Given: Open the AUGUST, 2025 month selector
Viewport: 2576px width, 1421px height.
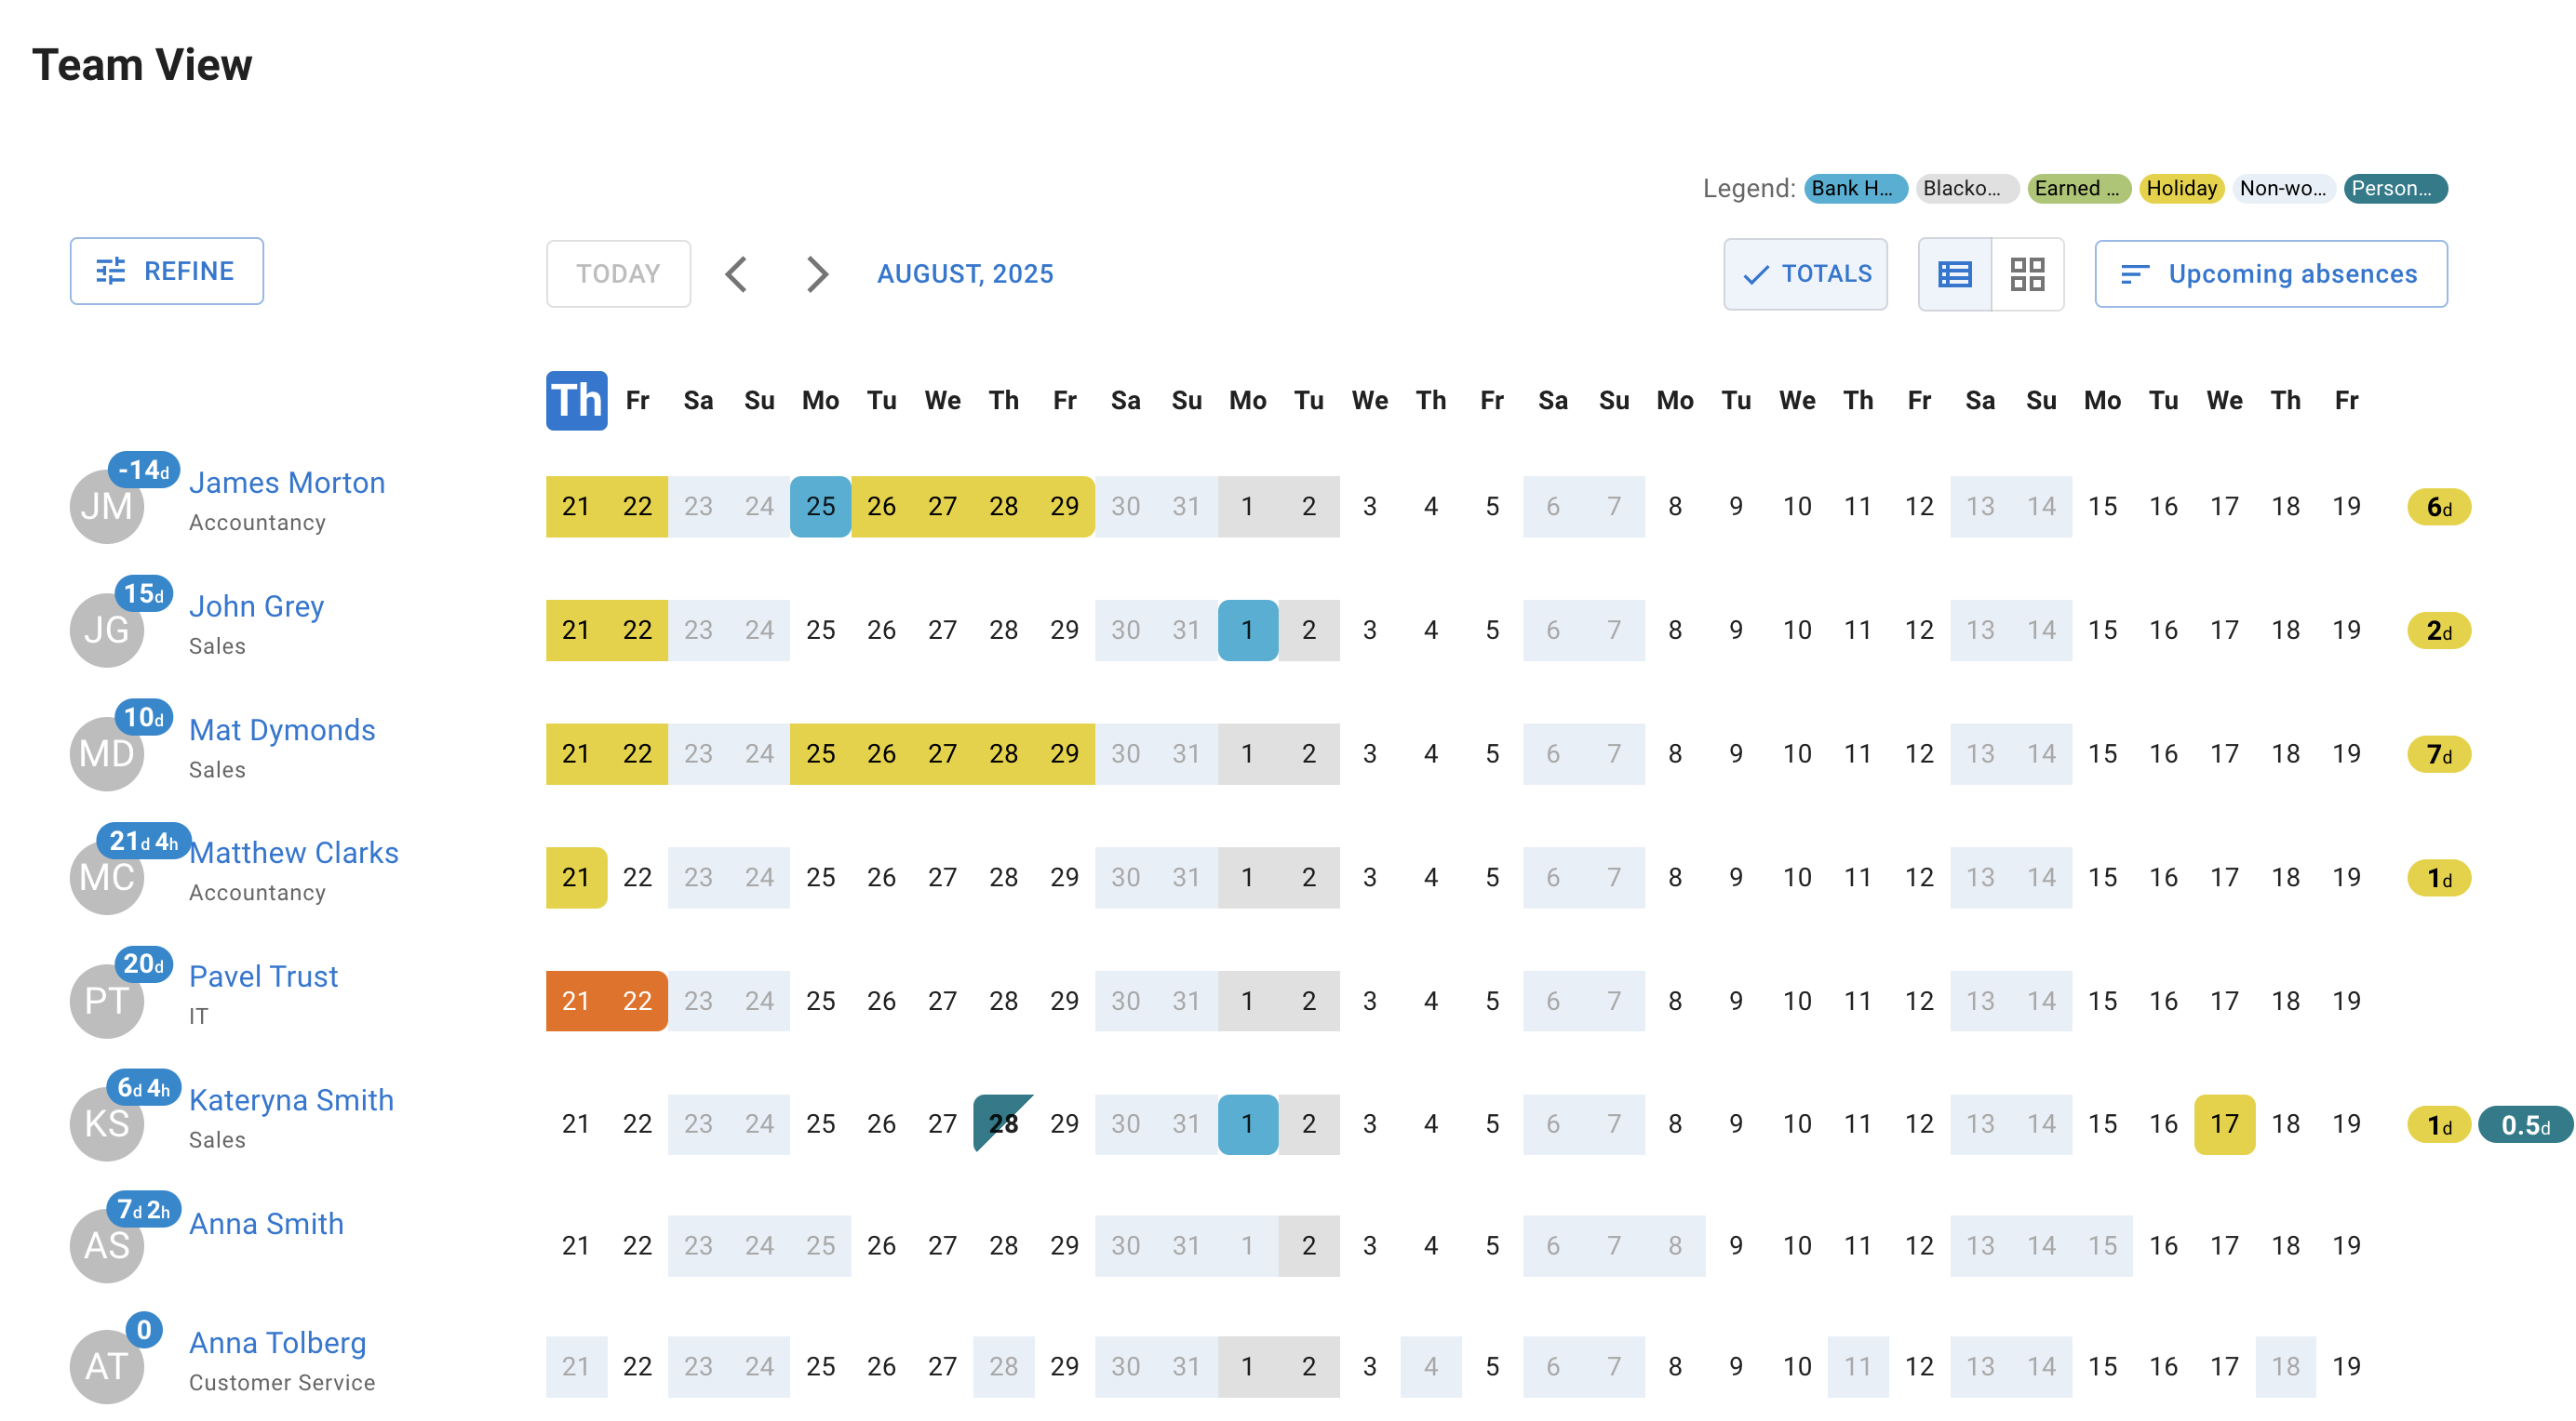Looking at the screenshot, I should [x=964, y=272].
